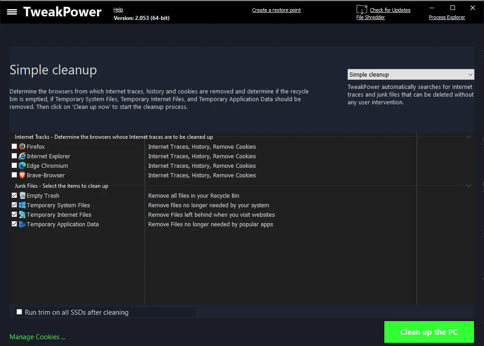The height and width of the screenshot is (346, 484).
Task: Click 'Remove Files no longer needed by popular apps'
Action: click(211, 224)
